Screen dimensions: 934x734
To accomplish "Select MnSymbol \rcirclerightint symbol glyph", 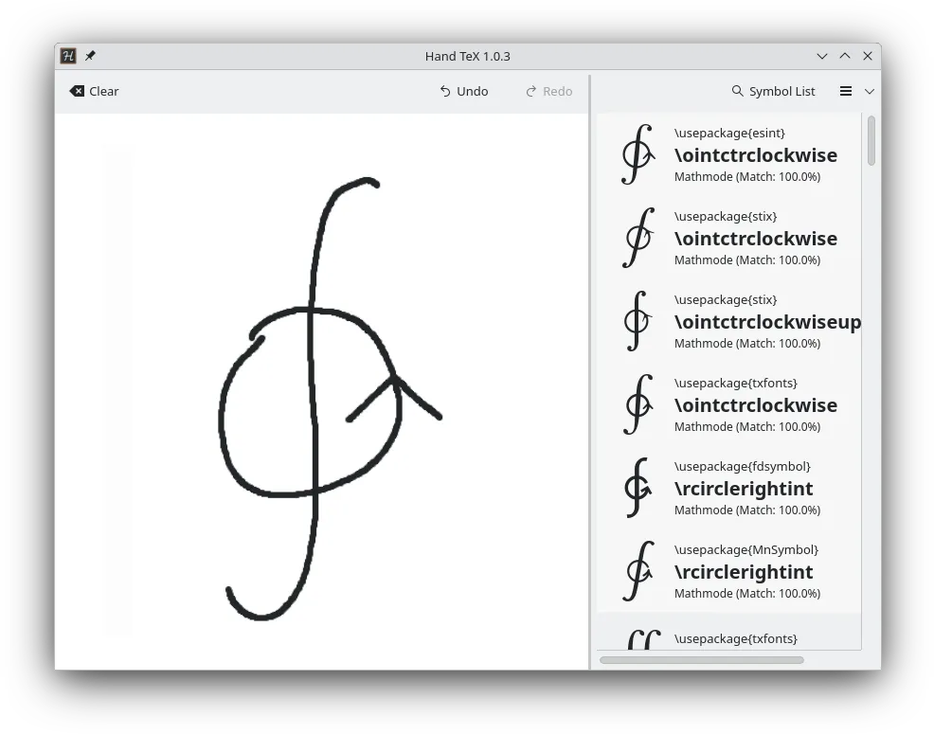I will coord(638,571).
